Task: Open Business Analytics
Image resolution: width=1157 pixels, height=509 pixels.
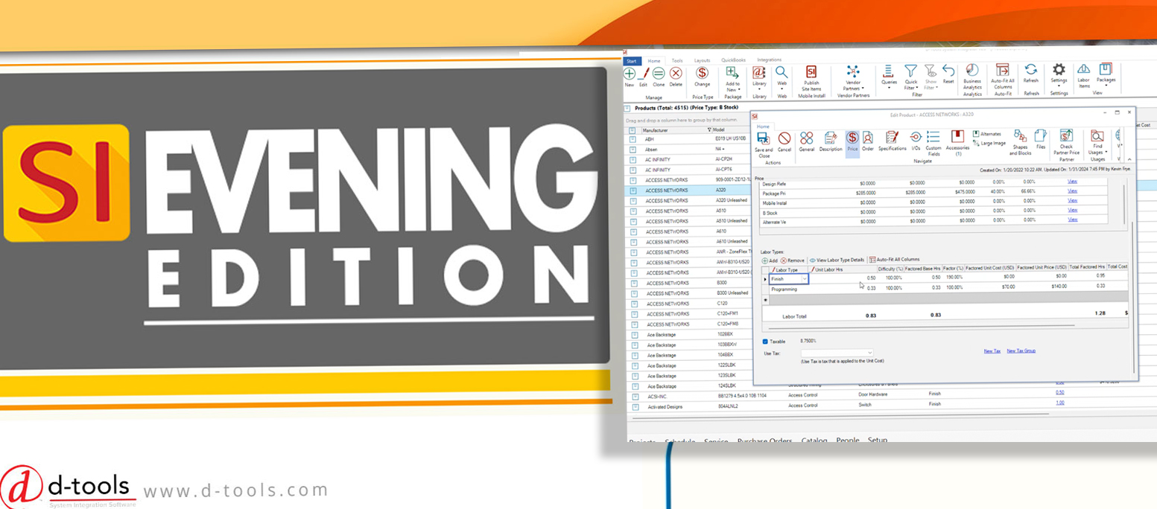Action: point(972,78)
